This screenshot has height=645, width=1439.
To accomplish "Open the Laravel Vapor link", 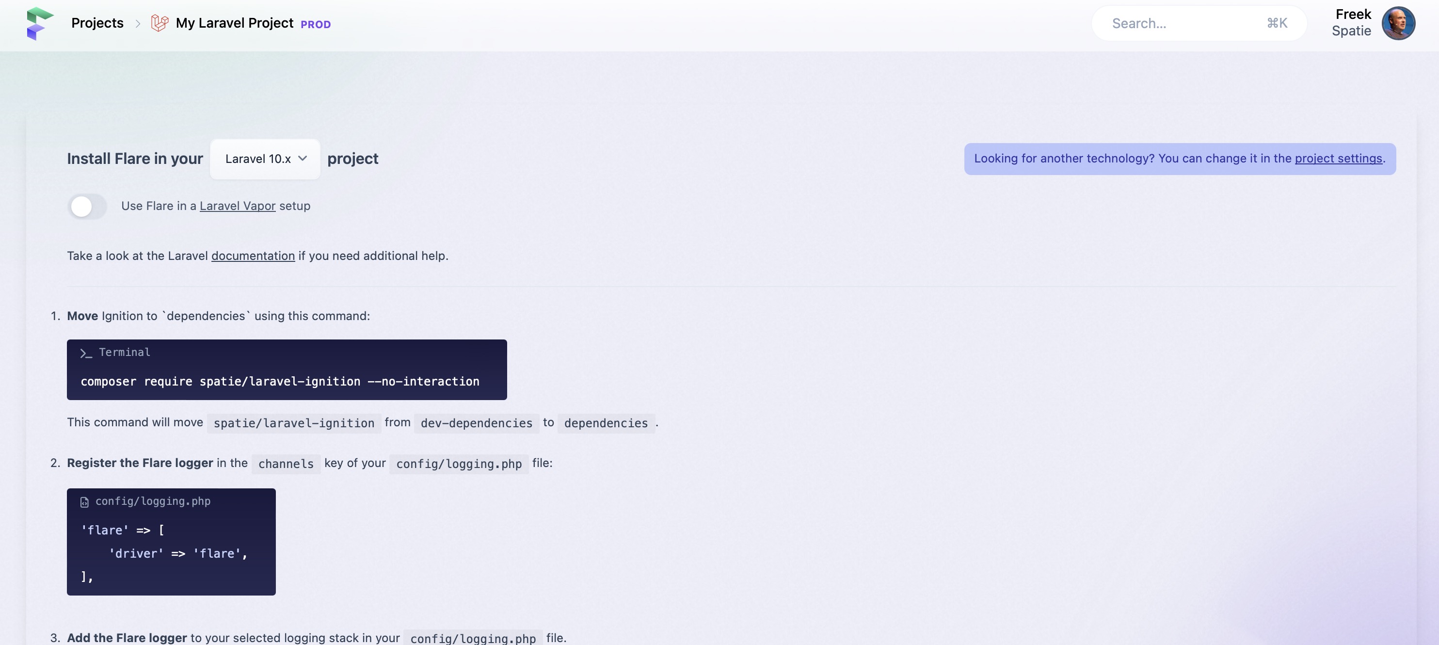I will tap(238, 206).
